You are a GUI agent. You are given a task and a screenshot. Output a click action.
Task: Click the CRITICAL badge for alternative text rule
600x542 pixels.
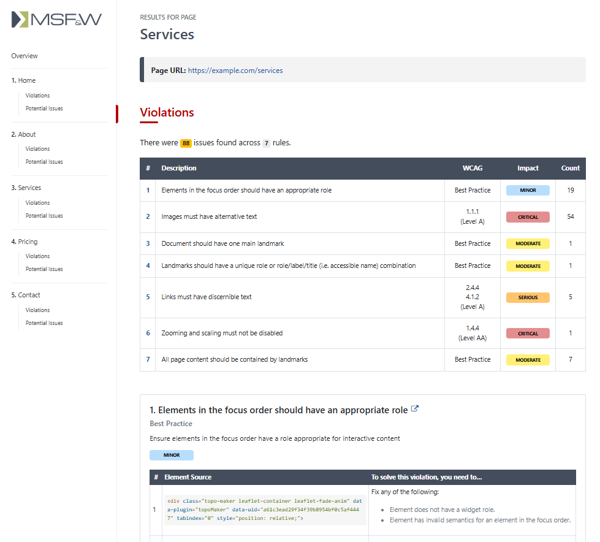point(527,216)
